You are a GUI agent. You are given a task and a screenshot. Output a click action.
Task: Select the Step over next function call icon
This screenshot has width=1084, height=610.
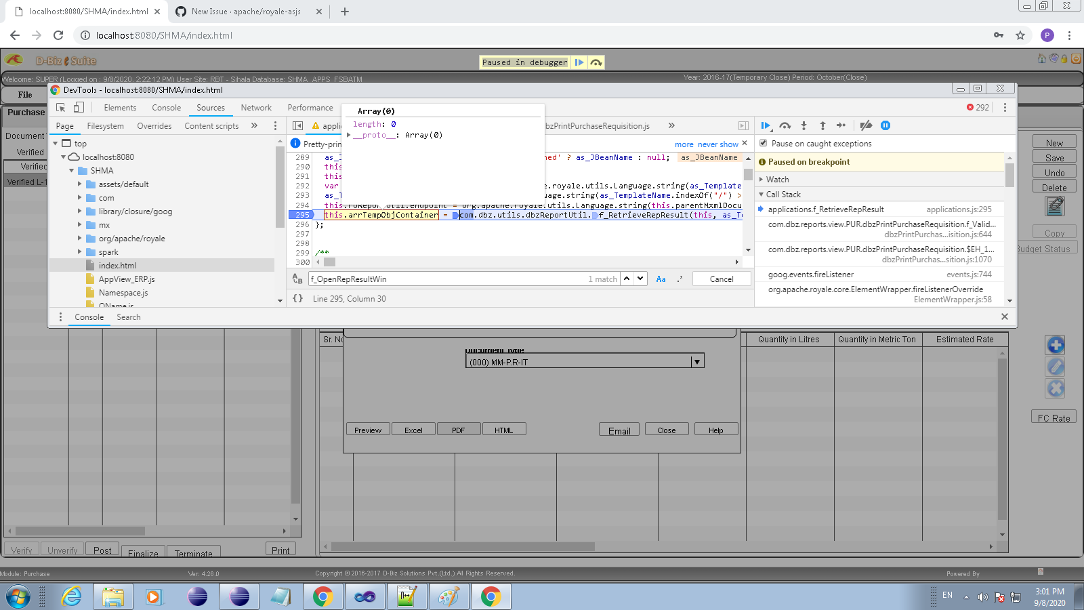pos(785,125)
